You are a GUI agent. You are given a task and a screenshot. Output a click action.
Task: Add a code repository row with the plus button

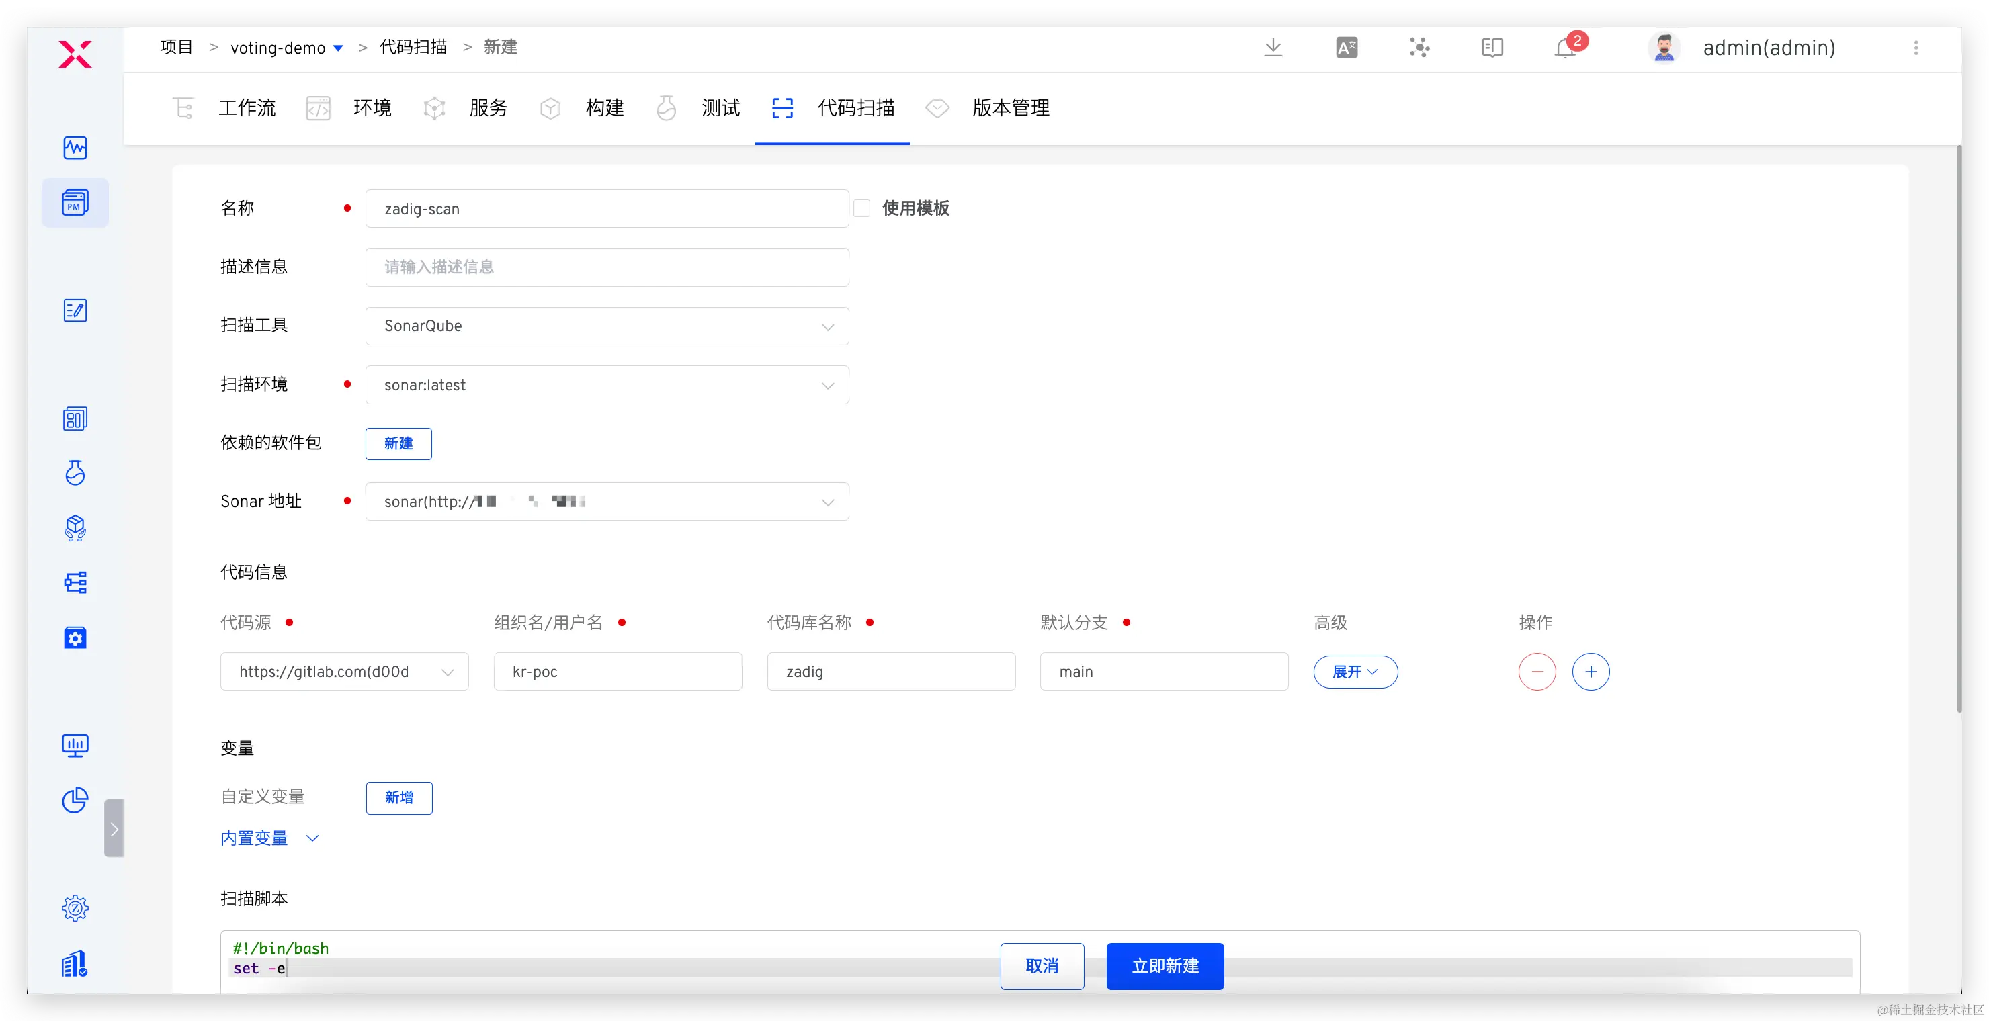tap(1591, 672)
